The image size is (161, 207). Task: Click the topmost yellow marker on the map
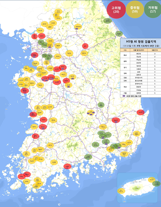click(x=58, y=11)
